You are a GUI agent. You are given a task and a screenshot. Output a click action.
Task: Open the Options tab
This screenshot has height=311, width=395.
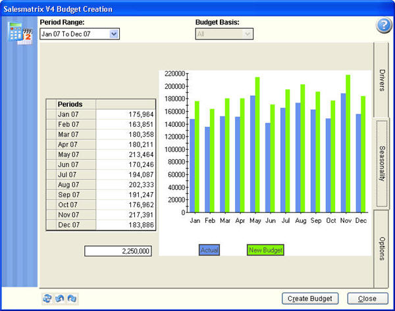pos(382,248)
